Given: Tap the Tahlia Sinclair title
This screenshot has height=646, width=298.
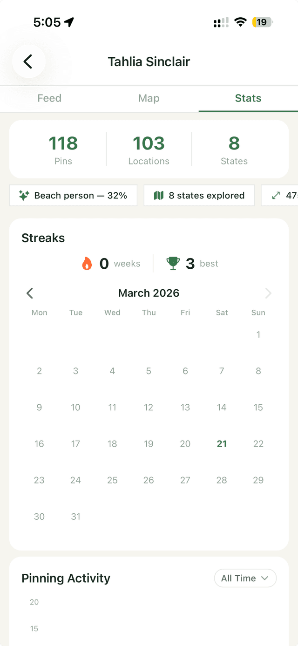Looking at the screenshot, I should pos(149,61).
